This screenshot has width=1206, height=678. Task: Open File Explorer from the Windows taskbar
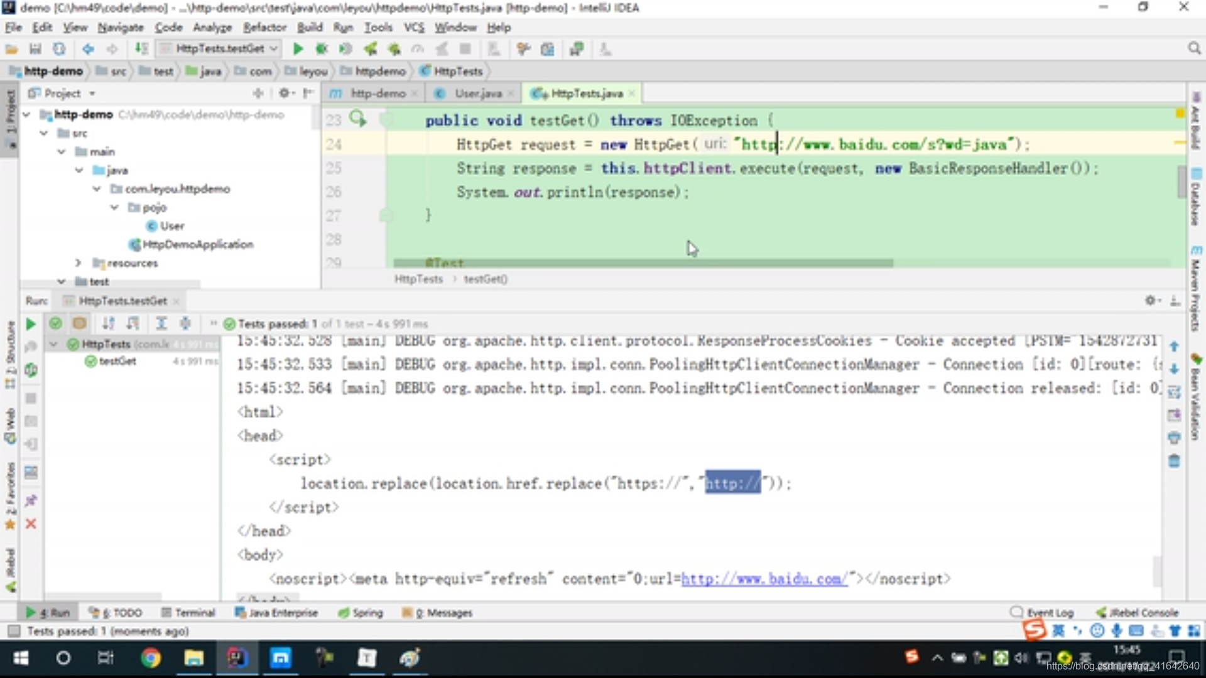click(x=193, y=657)
